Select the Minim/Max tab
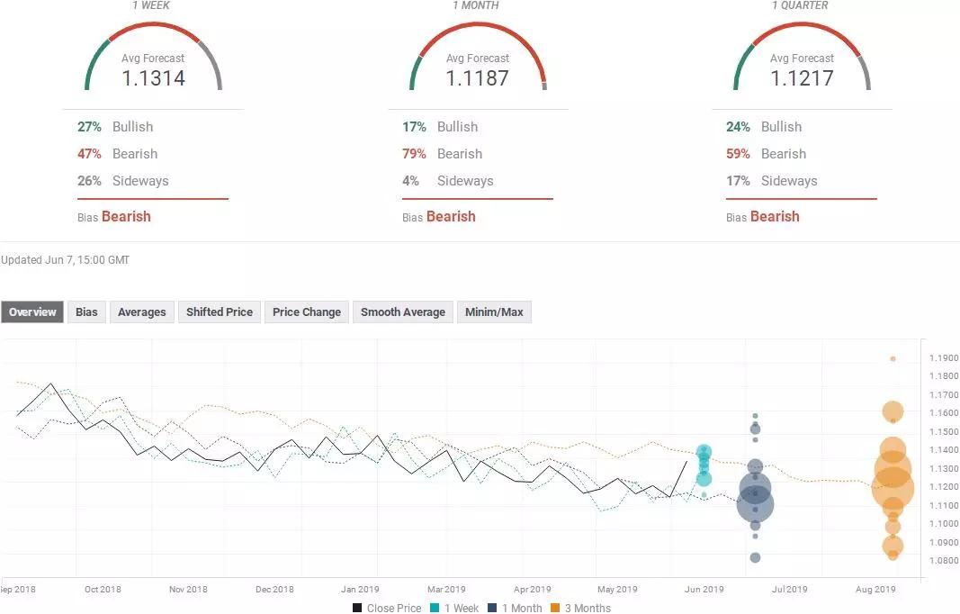Image resolution: width=960 pixels, height=614 pixels. (x=494, y=312)
